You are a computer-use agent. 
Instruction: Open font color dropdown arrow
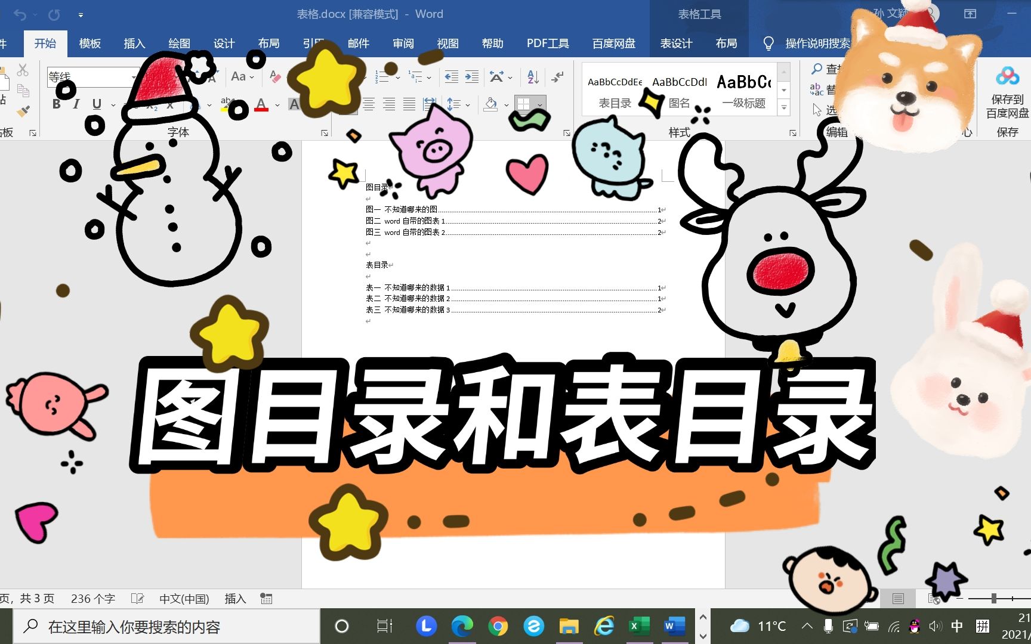pos(277,105)
